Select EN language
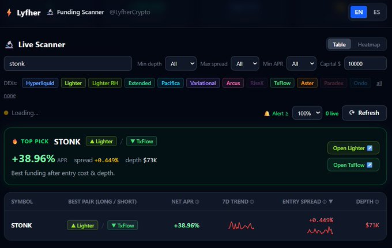The height and width of the screenshot is (248, 392). [359, 12]
